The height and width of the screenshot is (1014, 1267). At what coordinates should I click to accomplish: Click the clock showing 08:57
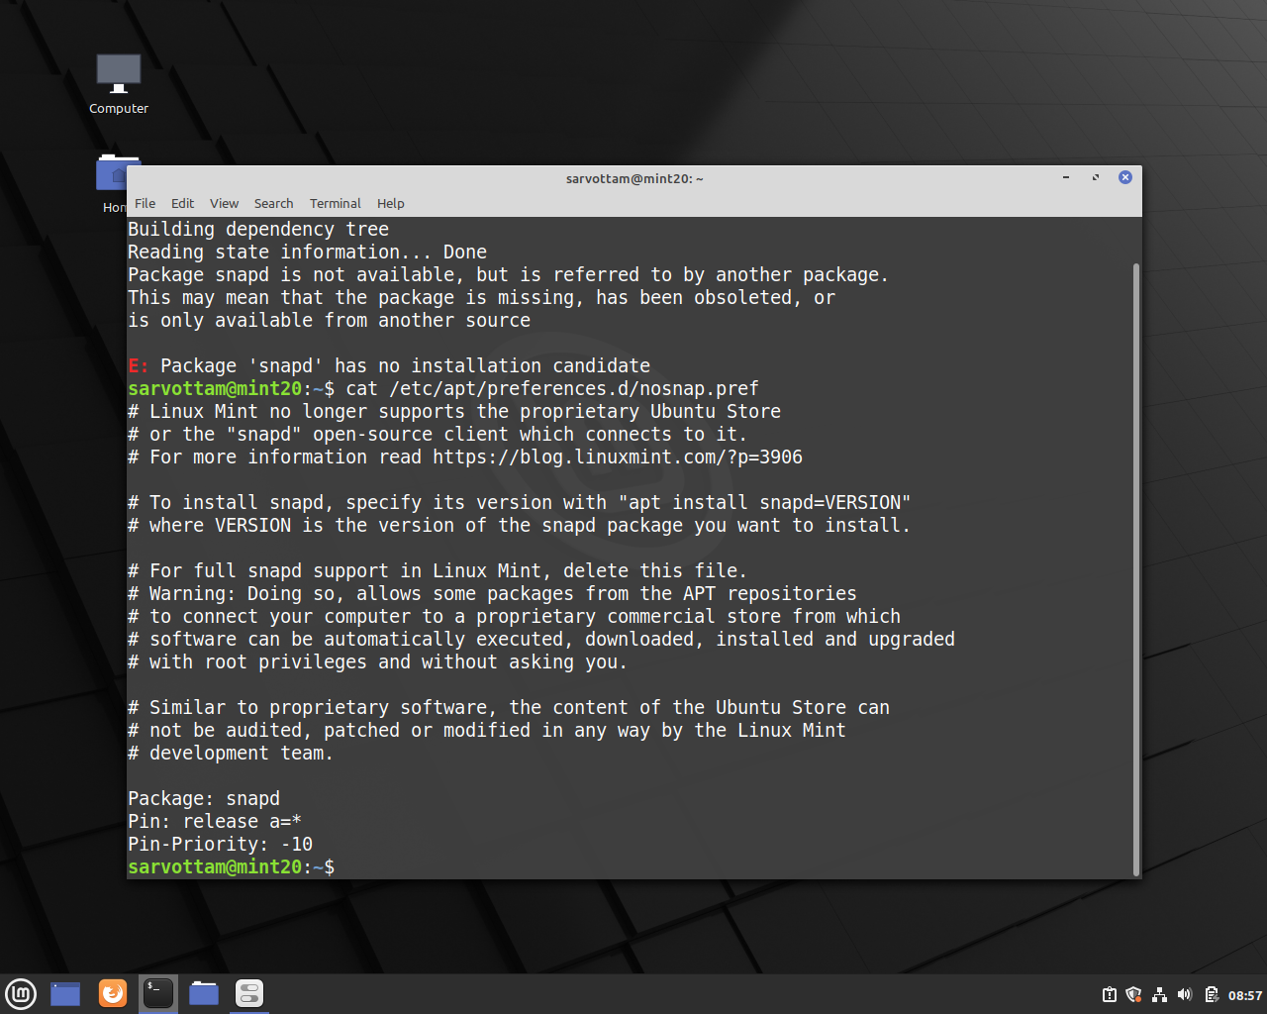click(x=1243, y=994)
